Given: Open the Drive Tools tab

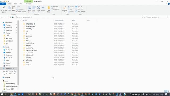Looking at the screenshot, I should [x=28, y=4].
